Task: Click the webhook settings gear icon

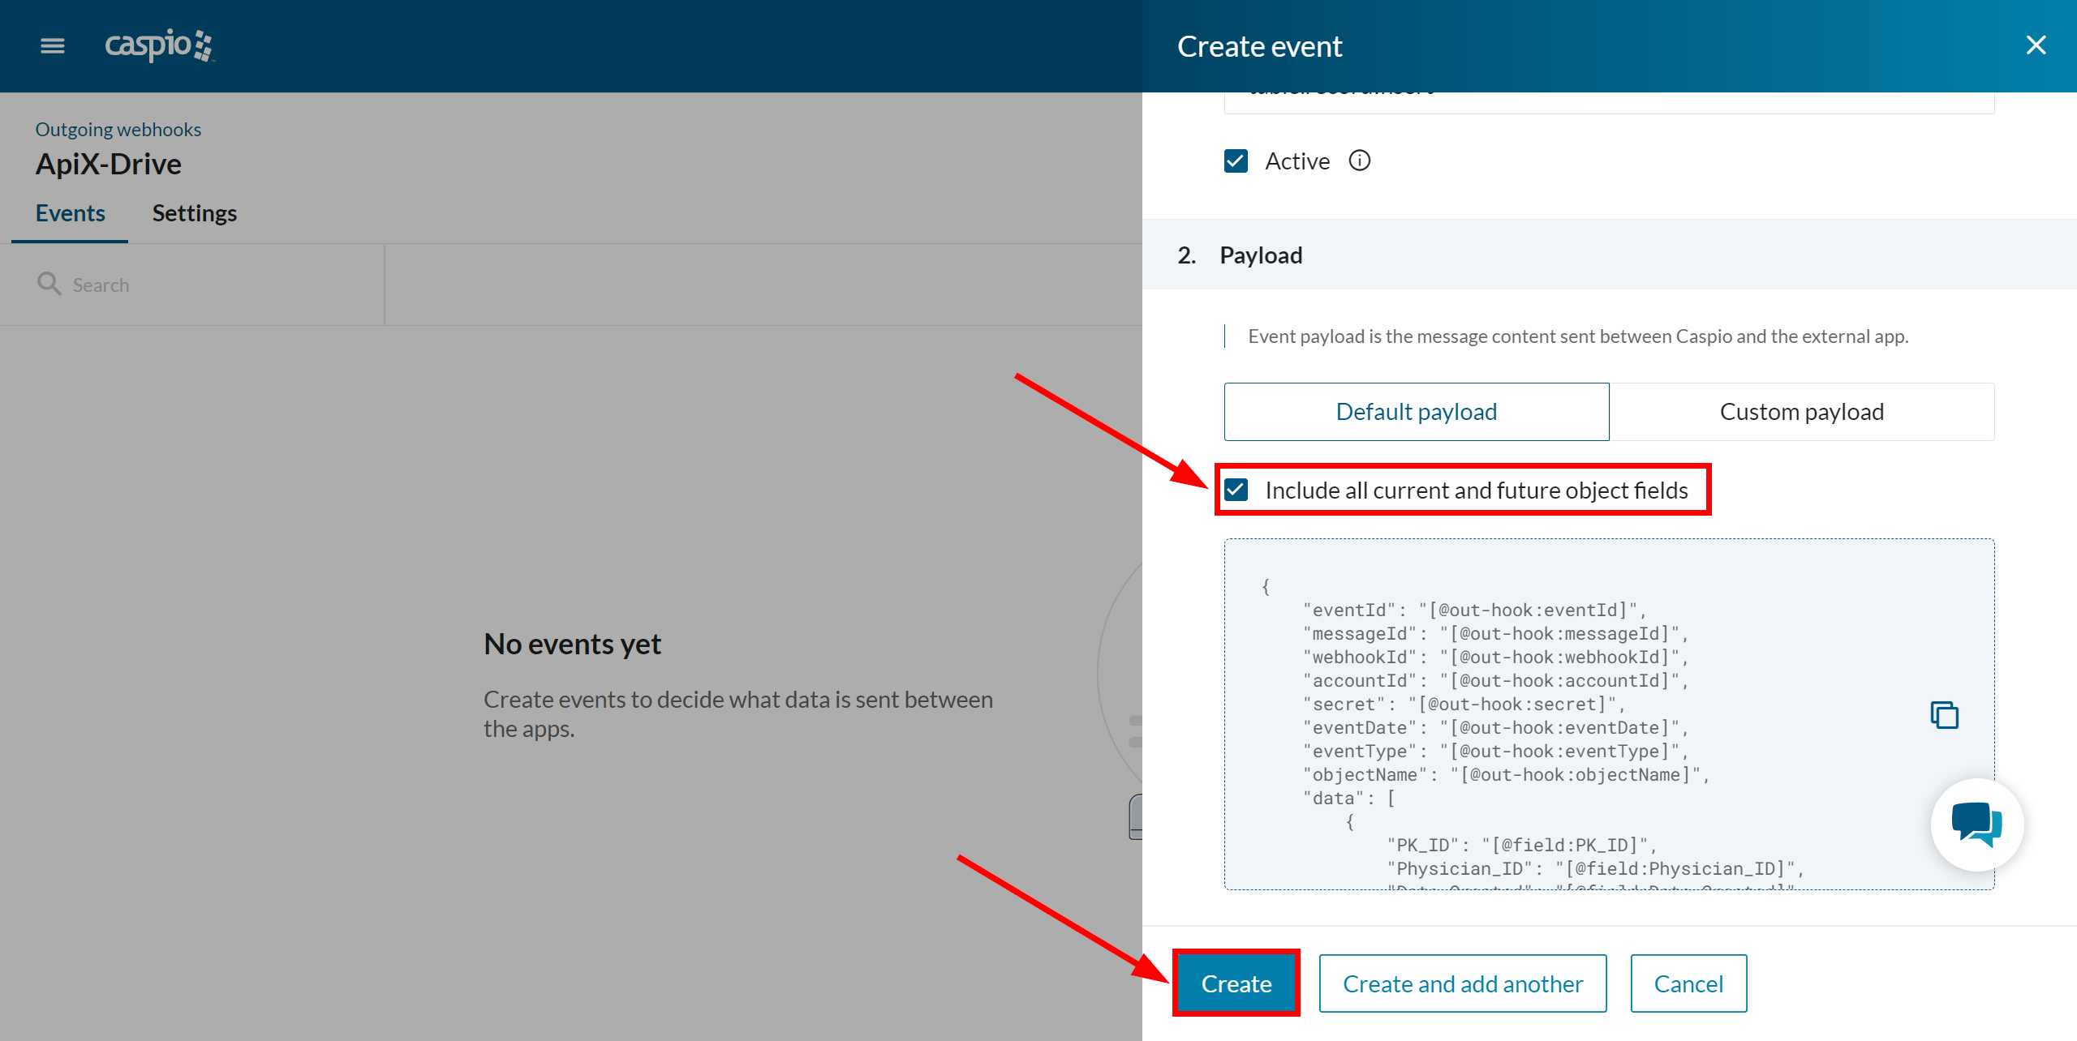Action: pyautogui.click(x=194, y=212)
